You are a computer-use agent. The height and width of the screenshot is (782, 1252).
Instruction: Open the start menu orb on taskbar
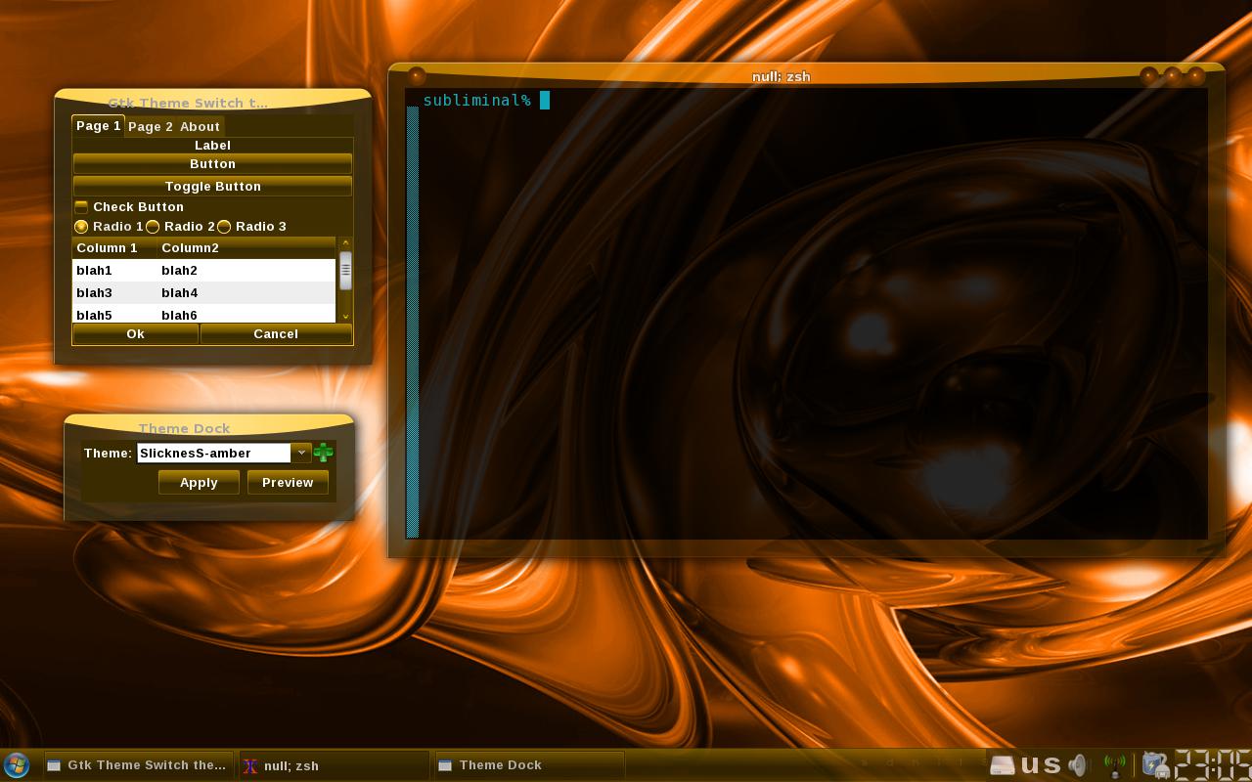pyautogui.click(x=17, y=764)
